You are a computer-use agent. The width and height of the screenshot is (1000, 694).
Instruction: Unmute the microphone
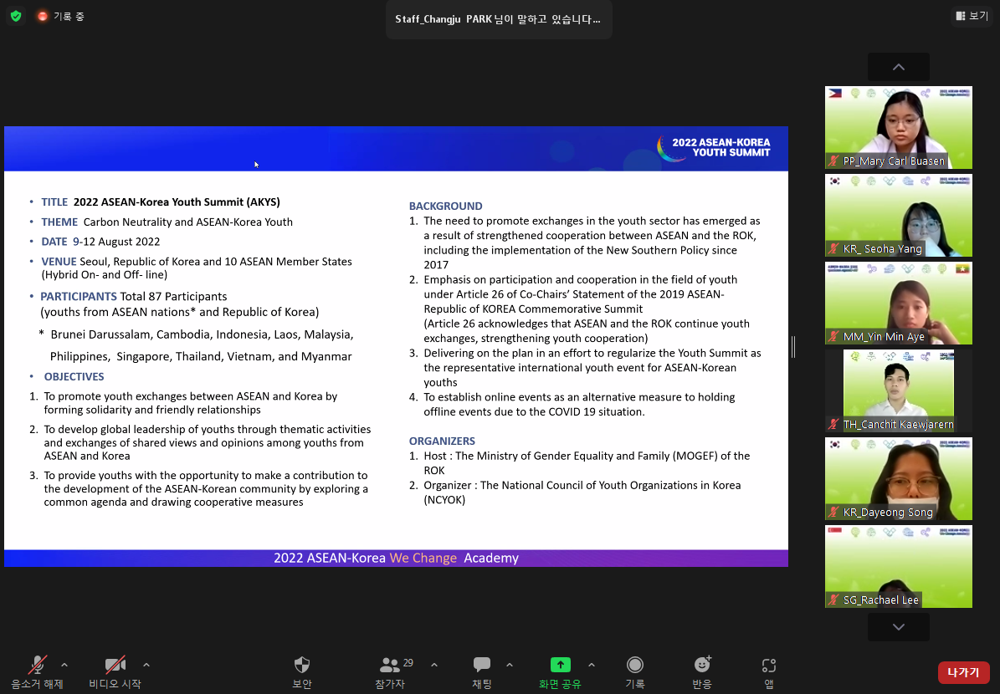[x=38, y=666]
